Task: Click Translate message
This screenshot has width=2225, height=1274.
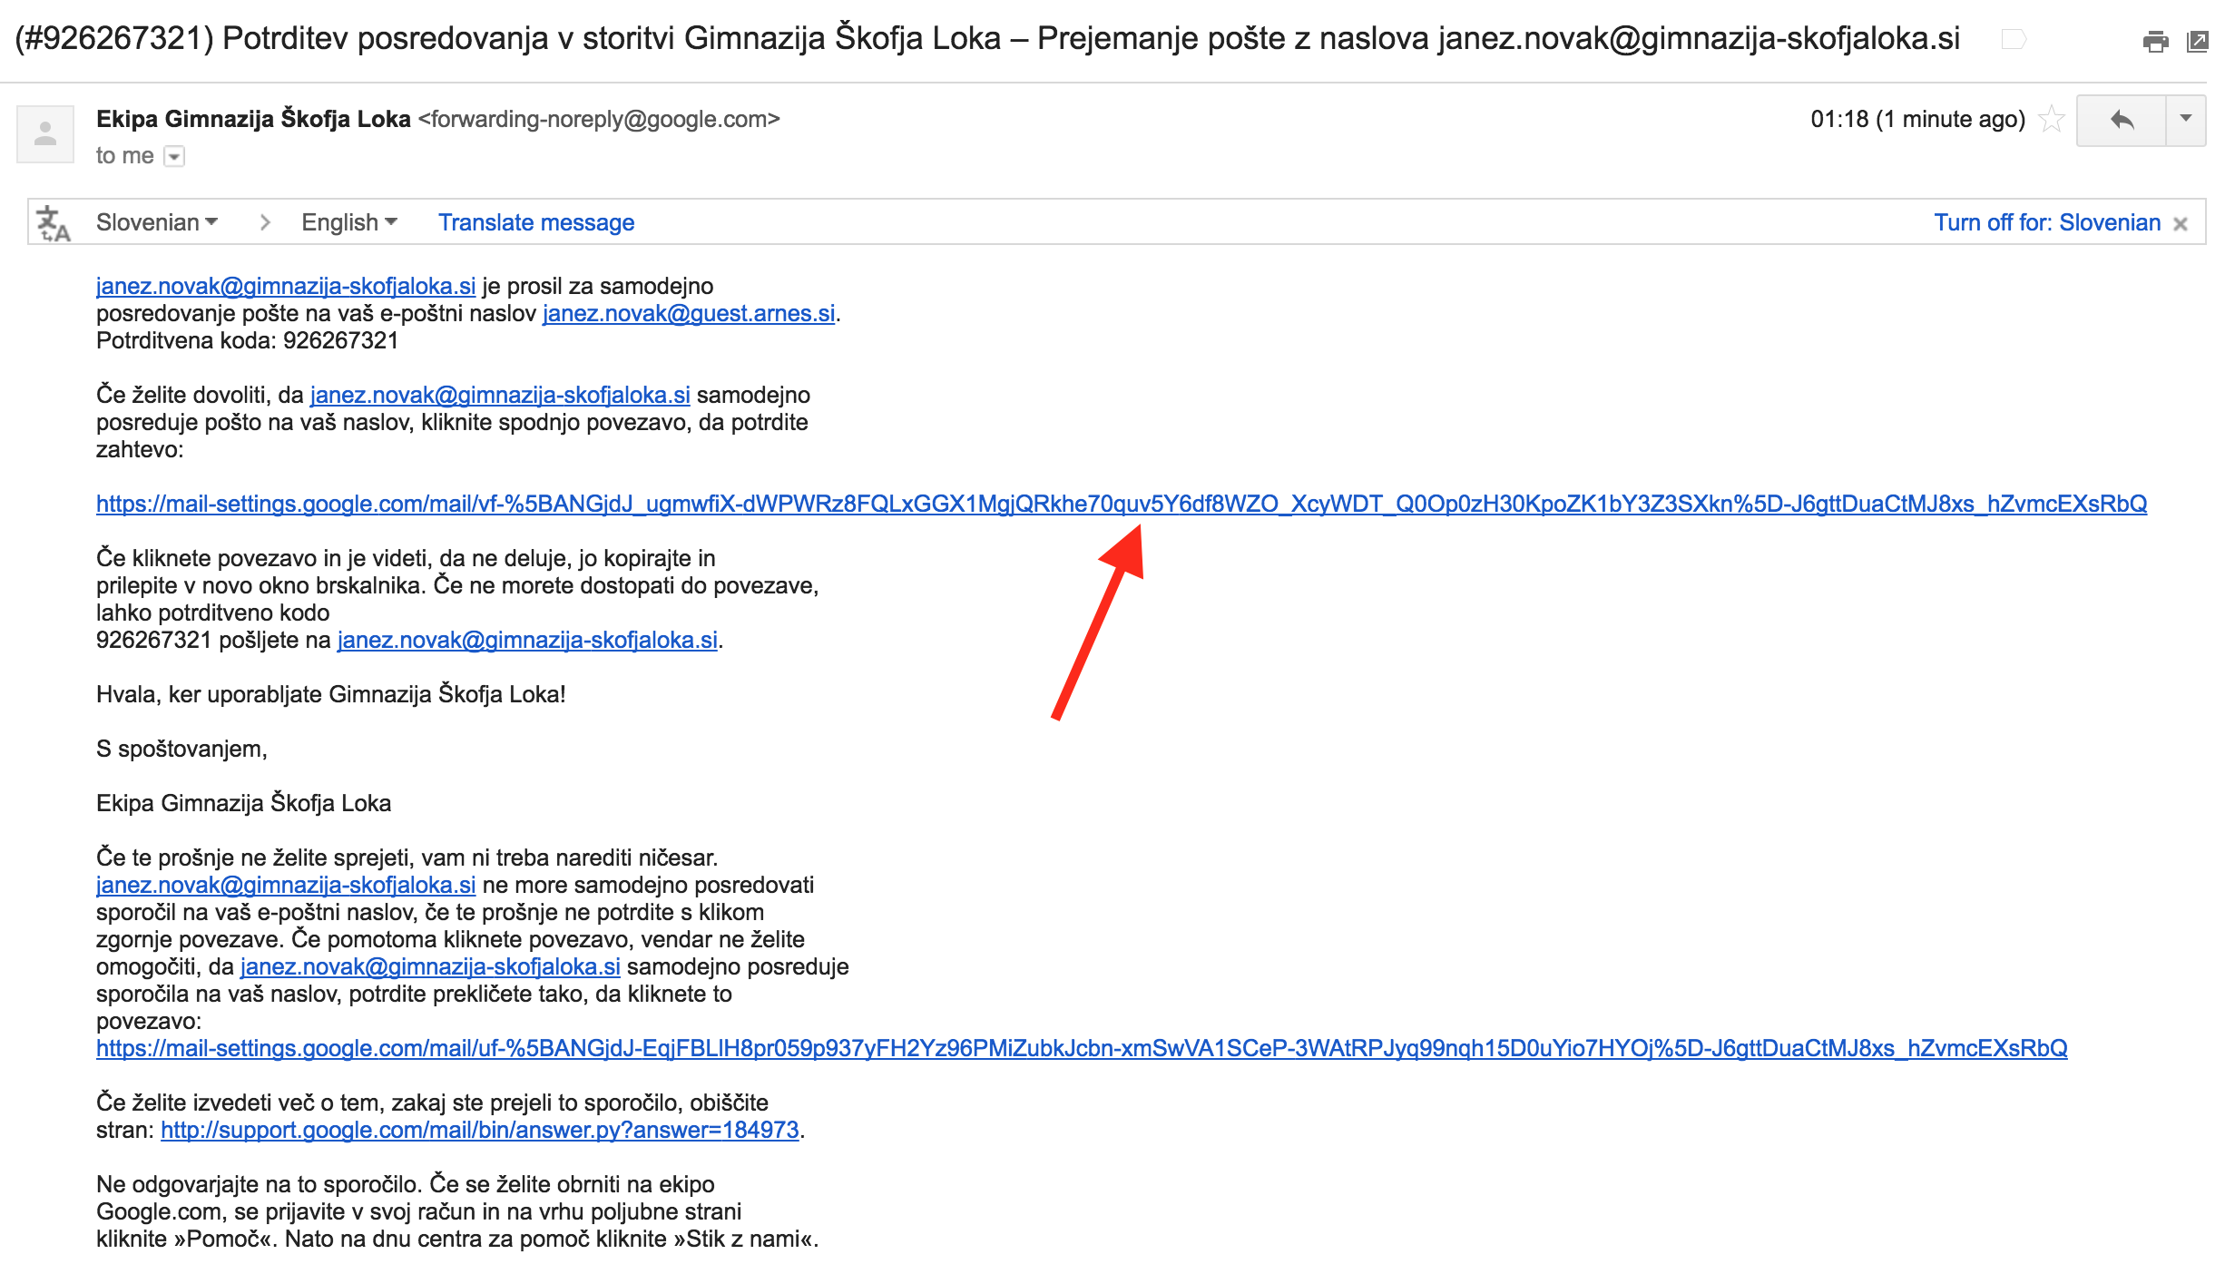Action: 535,222
